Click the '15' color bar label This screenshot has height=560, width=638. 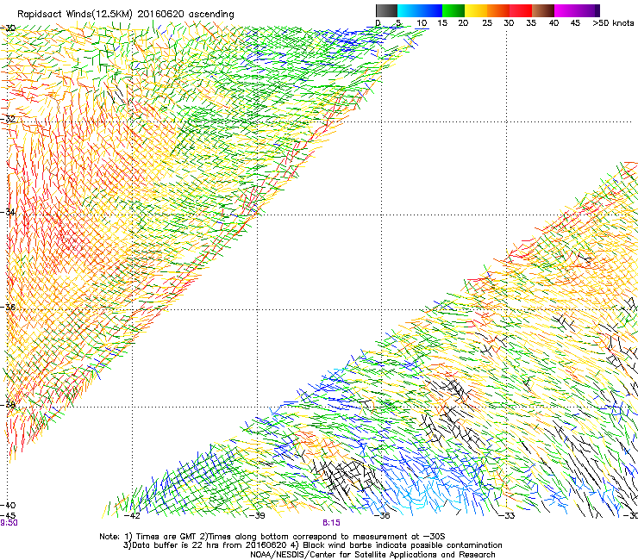(x=442, y=23)
